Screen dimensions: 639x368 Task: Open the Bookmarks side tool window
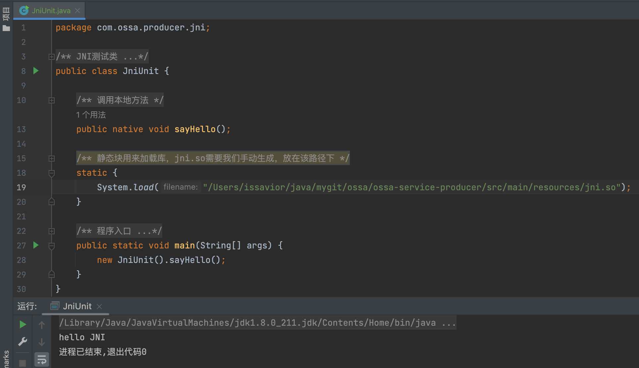6,359
